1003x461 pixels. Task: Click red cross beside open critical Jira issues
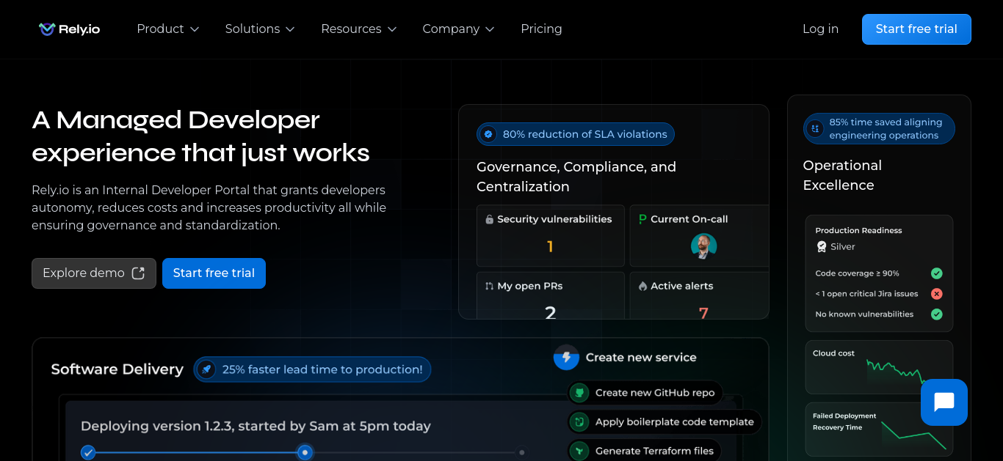point(936,294)
